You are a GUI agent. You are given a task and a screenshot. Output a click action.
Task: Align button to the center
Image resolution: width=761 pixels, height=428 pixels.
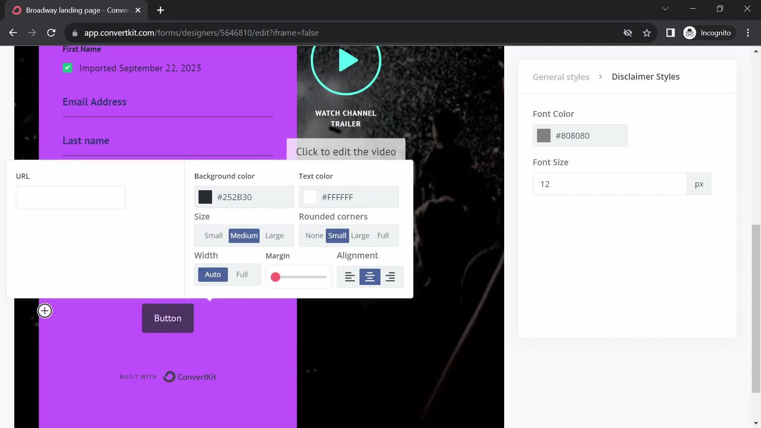coord(370,277)
